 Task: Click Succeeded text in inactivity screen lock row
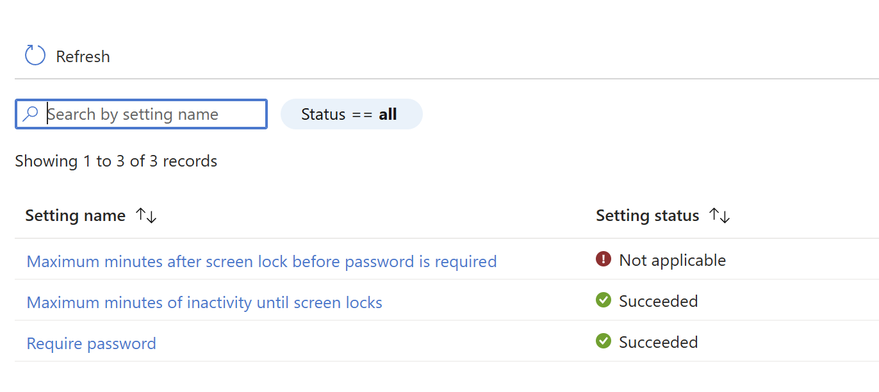tap(658, 301)
